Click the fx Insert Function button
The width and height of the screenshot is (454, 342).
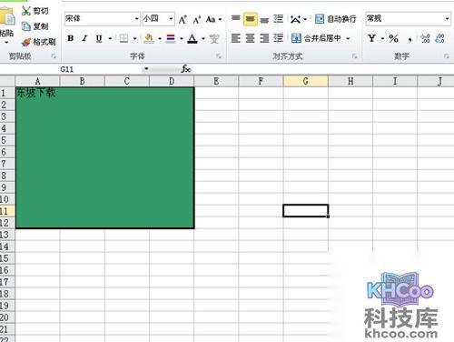(x=186, y=69)
